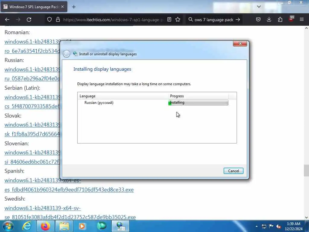Click the URL address field
The height and width of the screenshot is (232, 309).
click(113, 20)
